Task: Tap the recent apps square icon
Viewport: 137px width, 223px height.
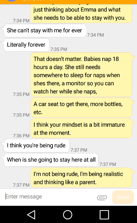Action: (104, 215)
